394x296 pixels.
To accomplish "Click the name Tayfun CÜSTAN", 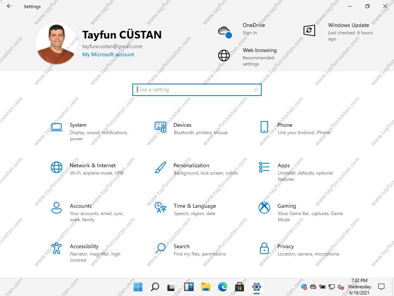I will [x=122, y=35].
